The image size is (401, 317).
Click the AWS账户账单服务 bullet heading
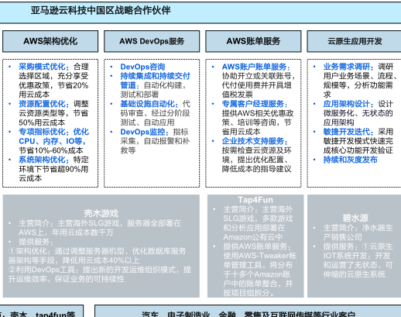pos(256,67)
